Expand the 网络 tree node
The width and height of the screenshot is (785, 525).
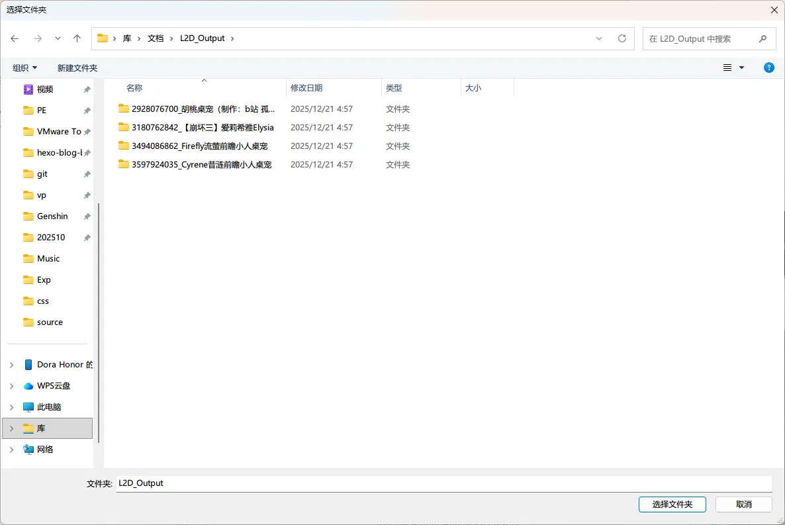coord(11,450)
